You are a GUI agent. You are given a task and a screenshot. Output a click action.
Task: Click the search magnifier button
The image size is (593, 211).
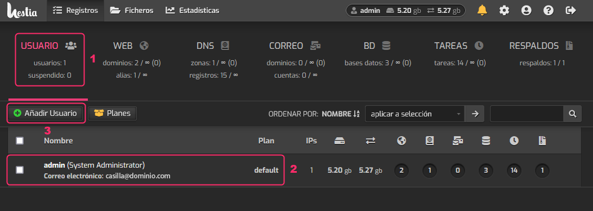[573, 114]
